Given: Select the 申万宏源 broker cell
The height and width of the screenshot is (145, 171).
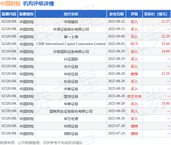Looking at the screenshot, I should click(71, 119).
